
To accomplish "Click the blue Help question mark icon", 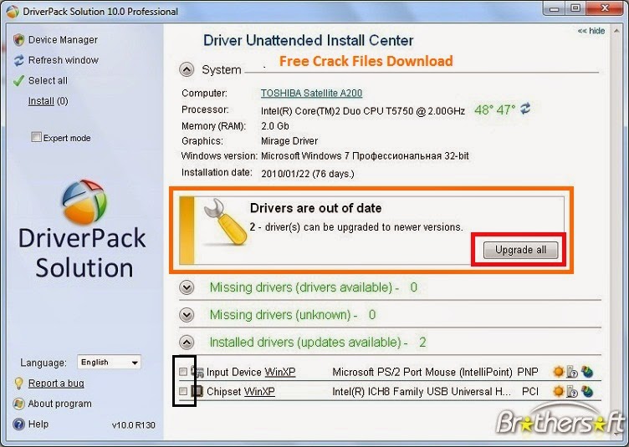I will pyautogui.click(x=18, y=424).
